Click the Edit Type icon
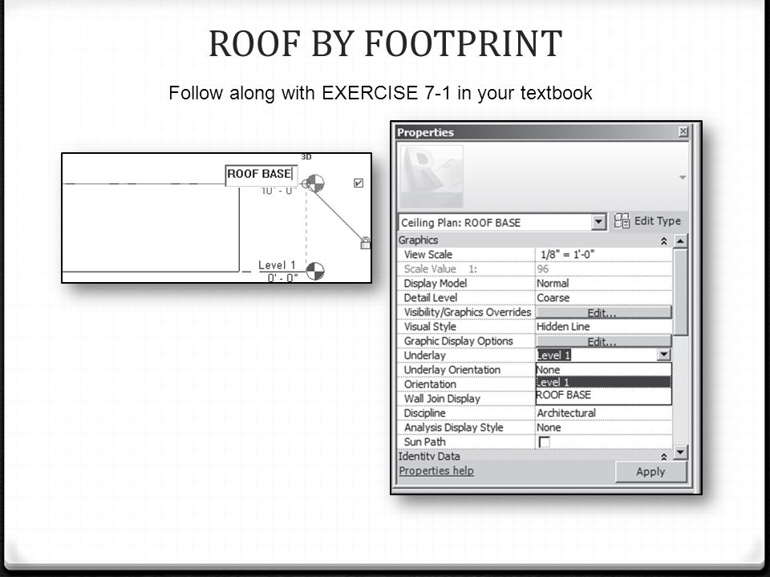Viewport: 770px width, 577px height. point(622,221)
